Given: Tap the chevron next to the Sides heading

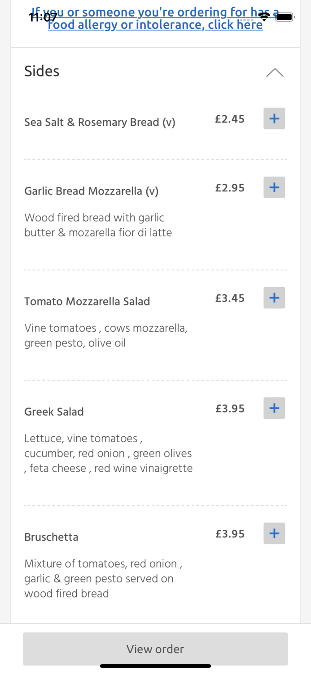Looking at the screenshot, I should pos(275,72).
